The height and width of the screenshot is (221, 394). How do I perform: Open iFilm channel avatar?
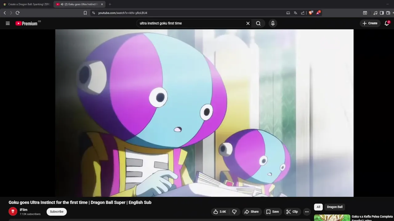tap(13, 211)
